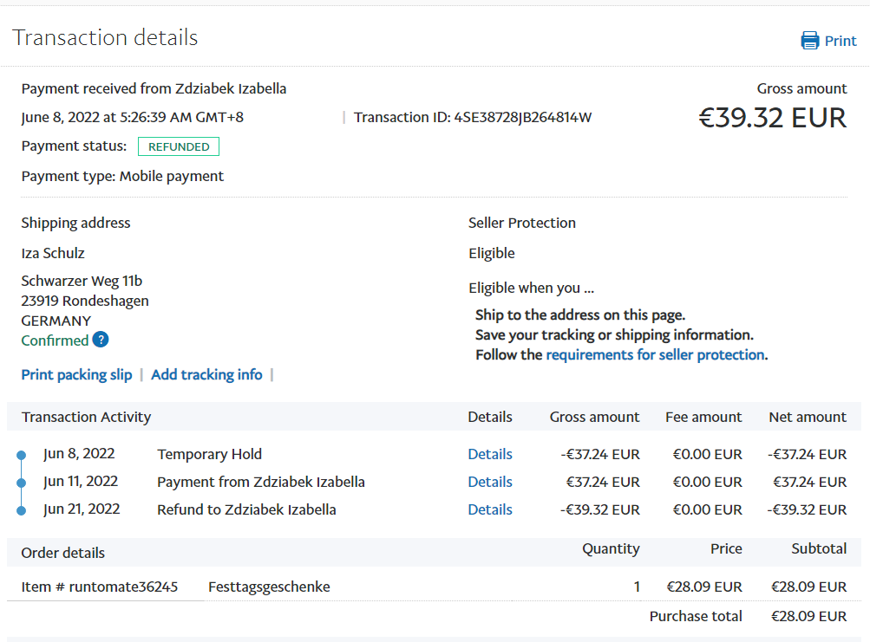Click the Festtagsgeschenke item name
The image size is (870, 642).
pyautogui.click(x=269, y=587)
